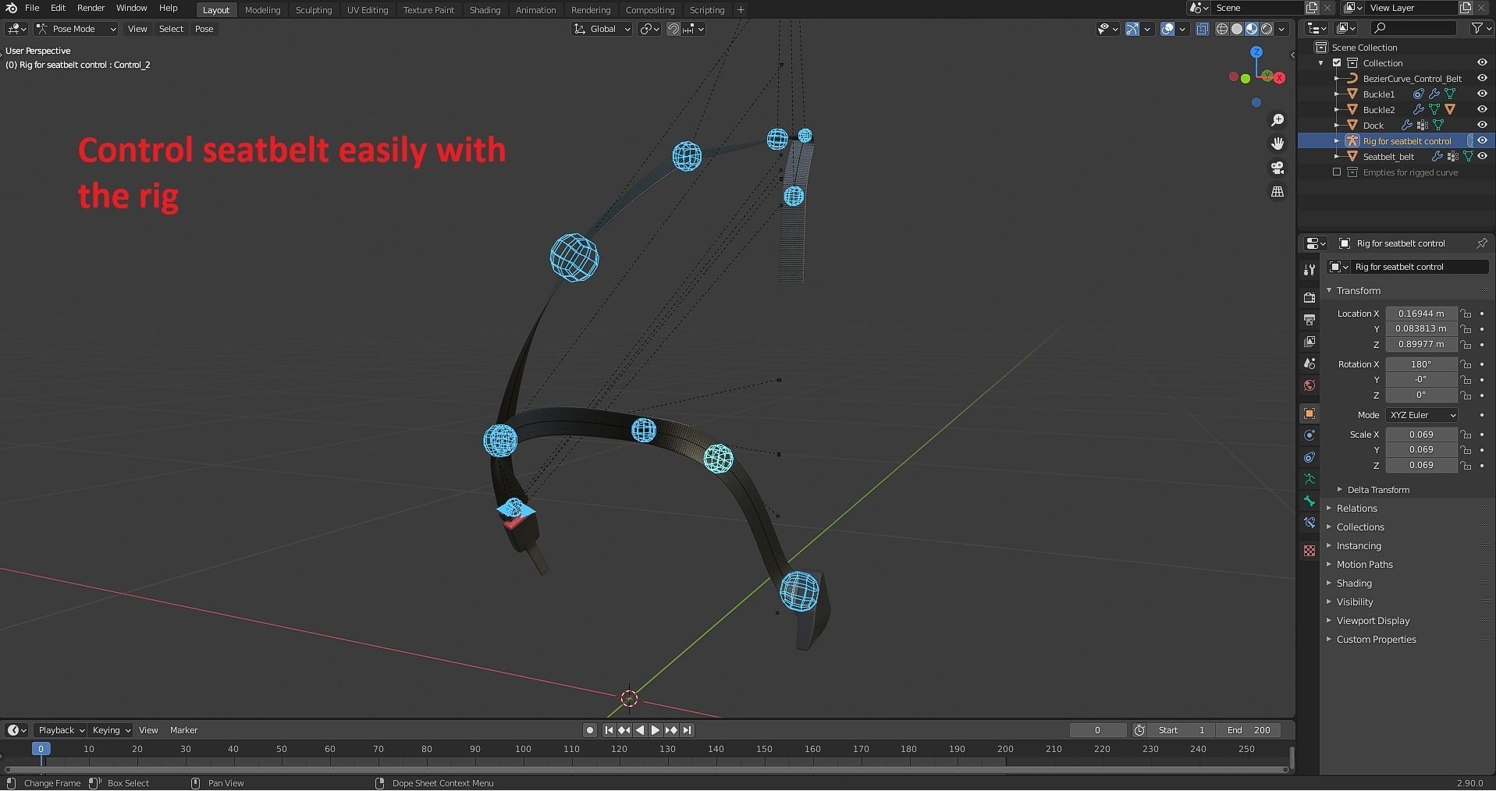Open the Bone properties tab
Image resolution: width=1496 pixels, height=791 pixels.
pos(1309,501)
